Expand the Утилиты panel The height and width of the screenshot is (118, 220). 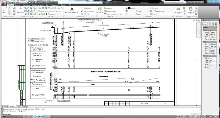tap(180, 17)
